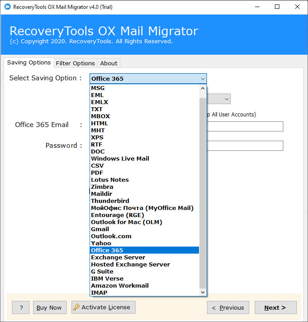Choose МойОфис Почта (MyOffice Mail) option

click(145, 208)
